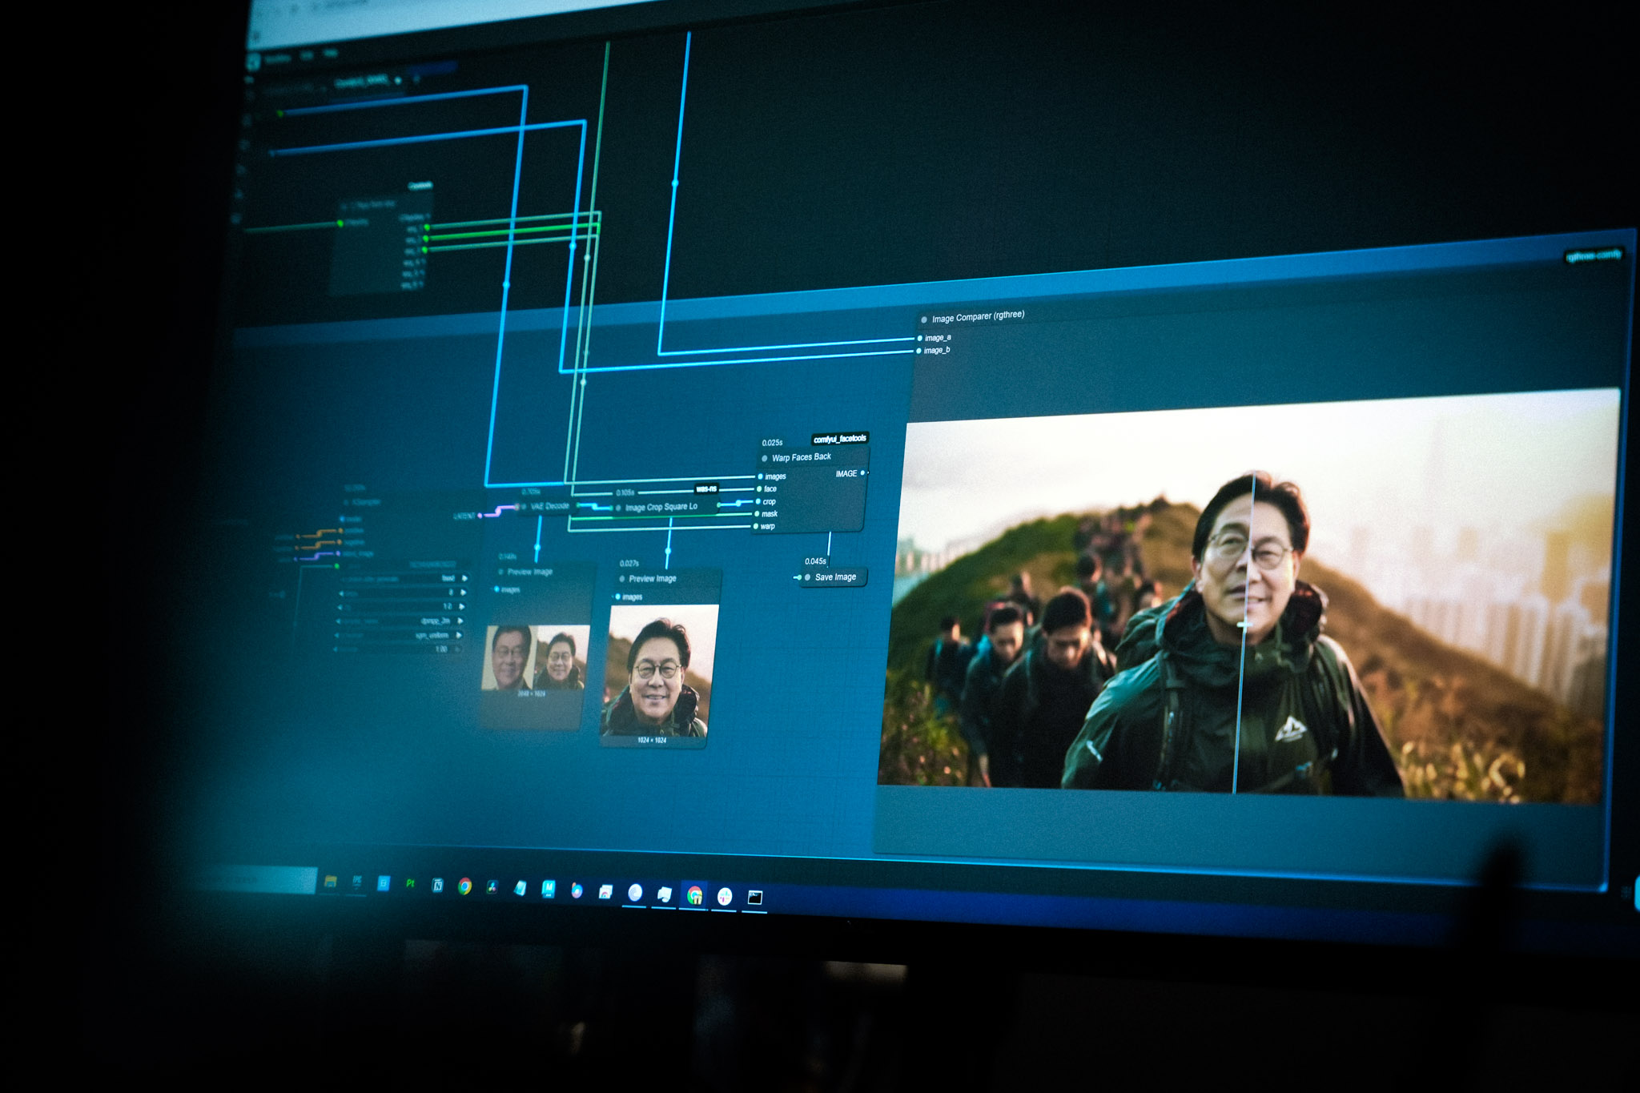The height and width of the screenshot is (1093, 1640).
Task: Click the side-by-side faces preview thumbnail
Action: tap(535, 658)
